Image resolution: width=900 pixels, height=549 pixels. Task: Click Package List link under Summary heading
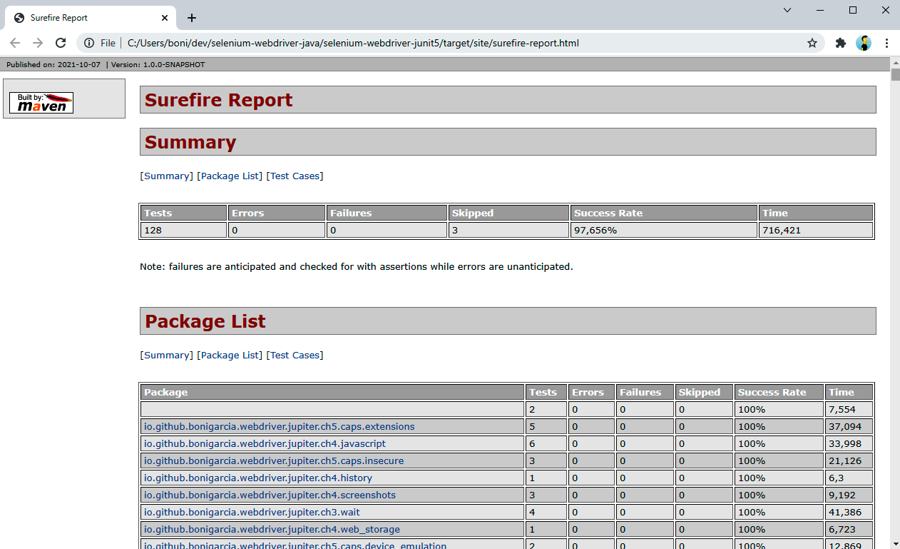[230, 176]
